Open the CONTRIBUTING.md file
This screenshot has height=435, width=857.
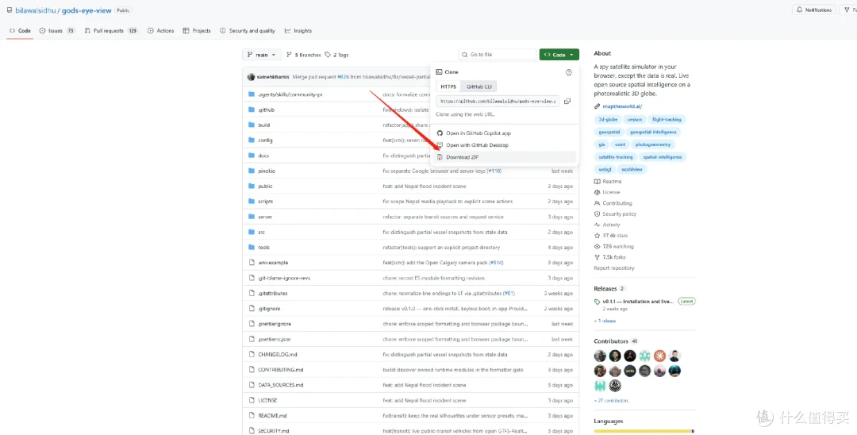tap(280, 370)
